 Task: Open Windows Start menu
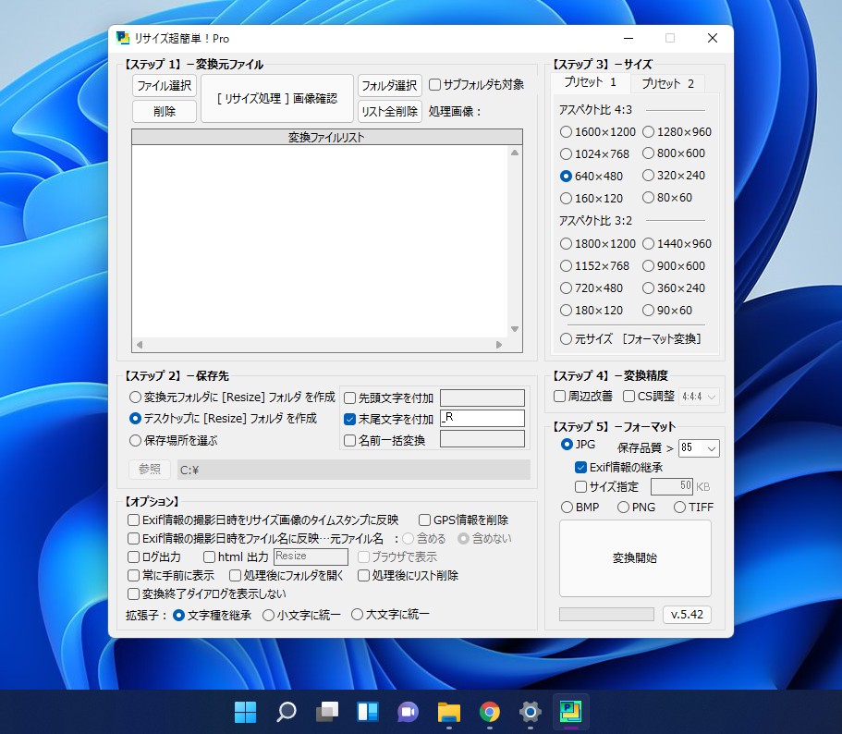(246, 712)
